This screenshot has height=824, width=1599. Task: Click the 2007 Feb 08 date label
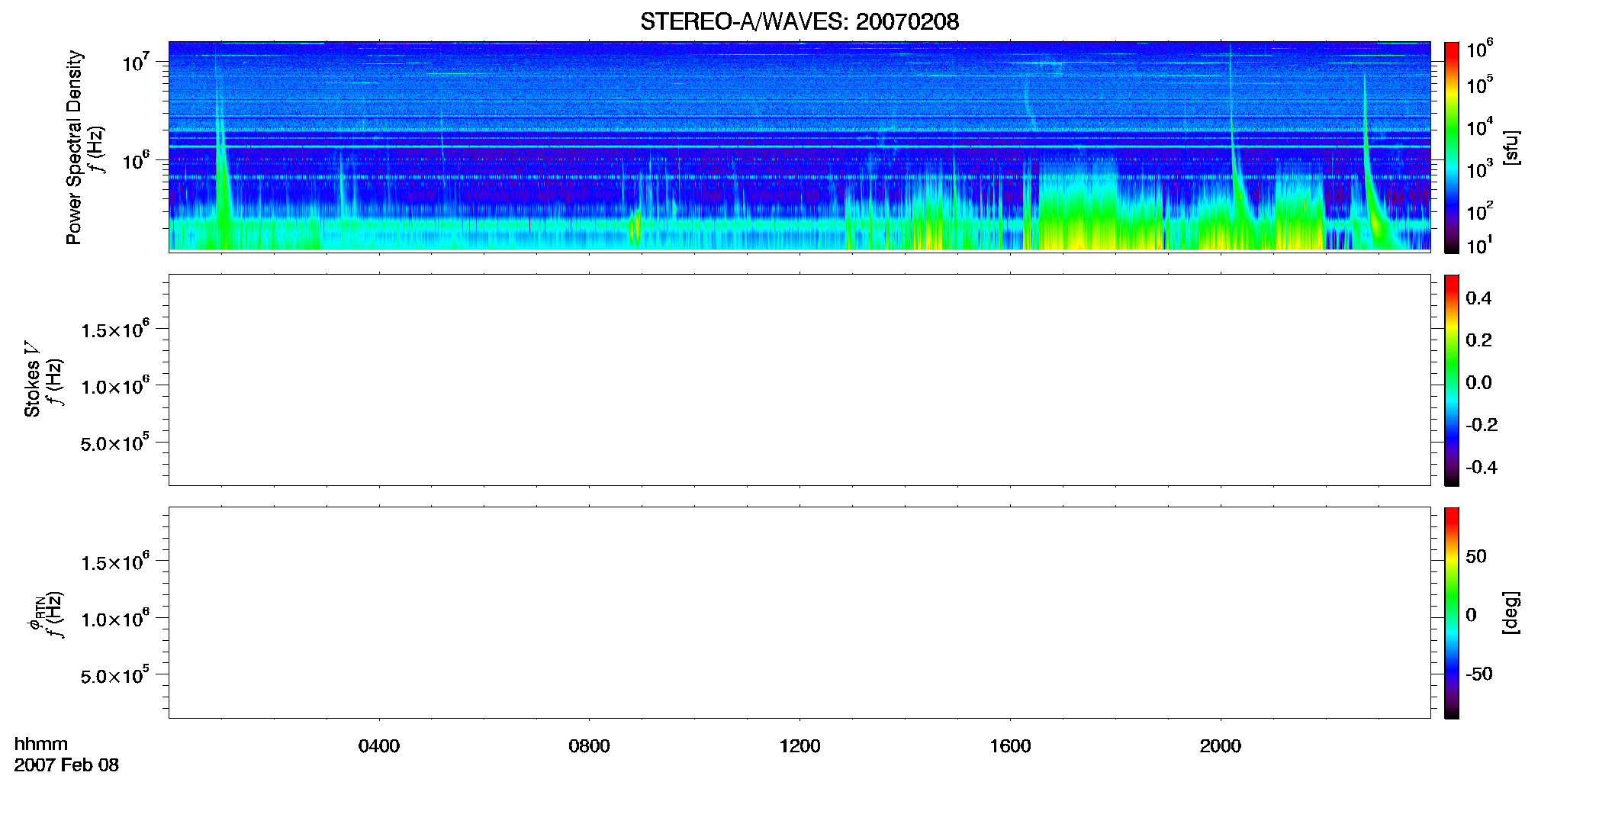click(66, 765)
